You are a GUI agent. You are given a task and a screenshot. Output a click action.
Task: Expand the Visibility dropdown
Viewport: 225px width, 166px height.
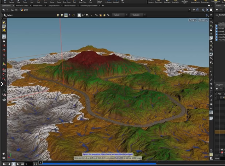coord(138,15)
